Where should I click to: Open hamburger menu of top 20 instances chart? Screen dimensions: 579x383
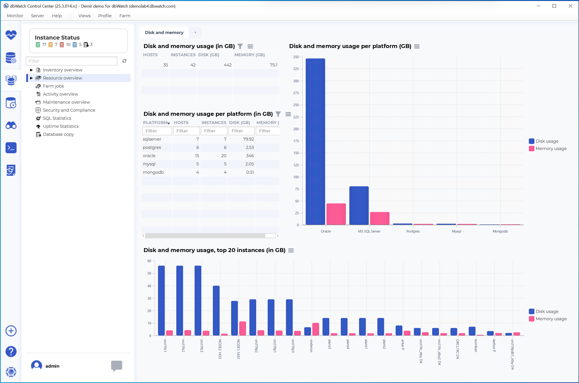point(291,250)
